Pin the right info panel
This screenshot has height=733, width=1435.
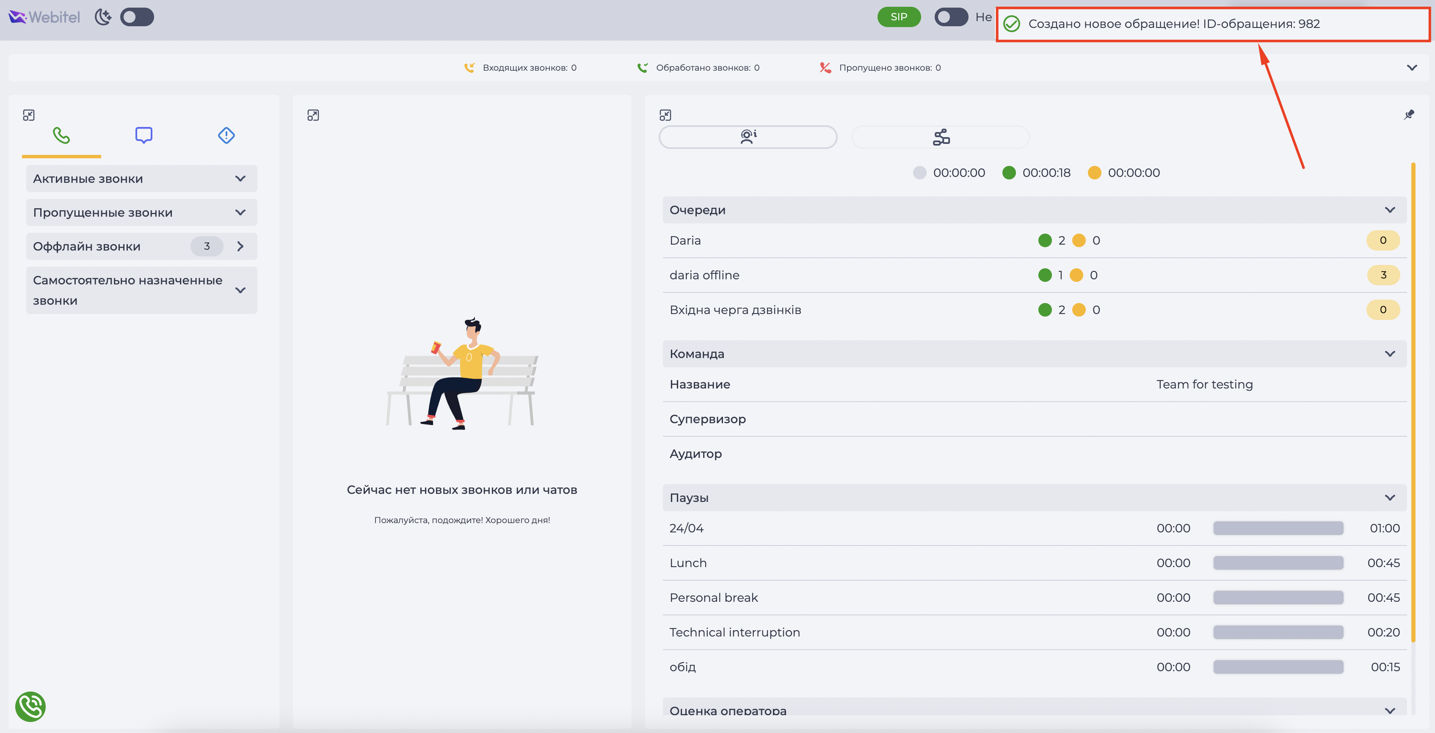point(1409,115)
